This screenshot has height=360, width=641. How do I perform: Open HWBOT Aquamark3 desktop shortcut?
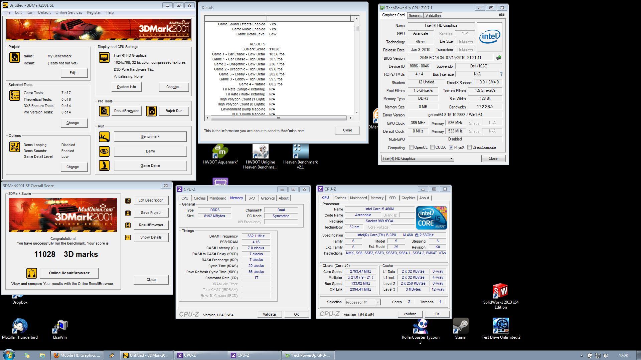(x=220, y=154)
